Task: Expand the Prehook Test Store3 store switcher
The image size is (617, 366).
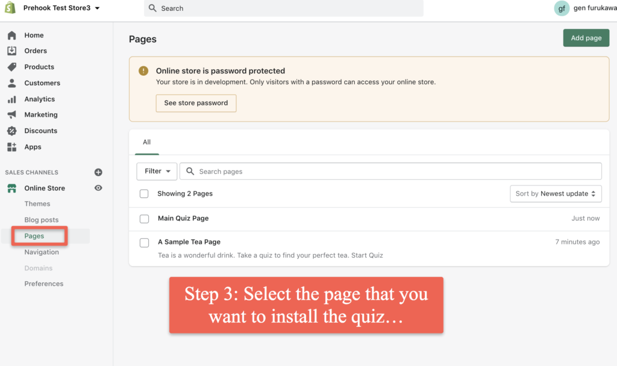Action: [61, 8]
